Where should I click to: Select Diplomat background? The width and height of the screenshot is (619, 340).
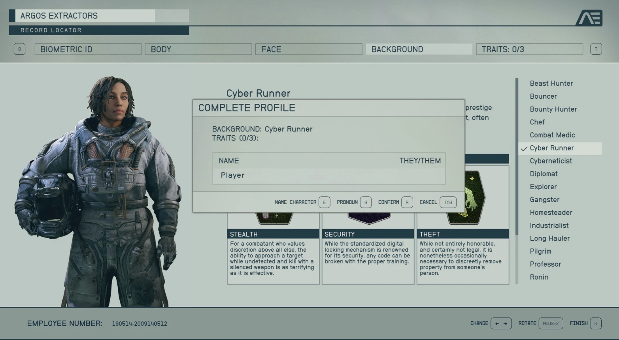544,174
